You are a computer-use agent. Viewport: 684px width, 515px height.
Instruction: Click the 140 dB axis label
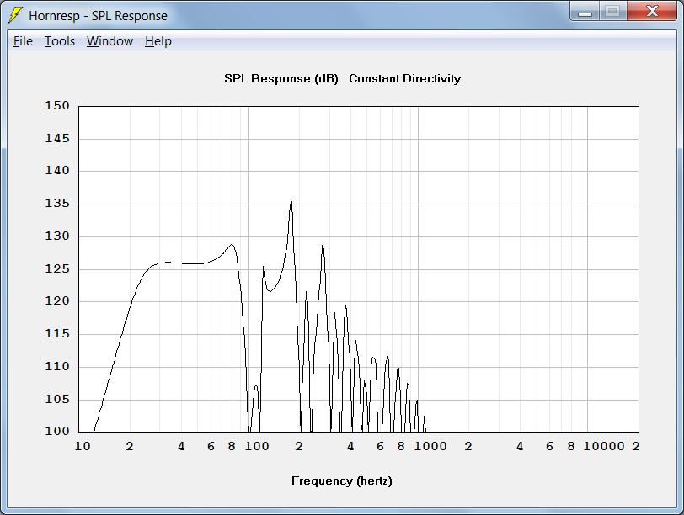tap(57, 170)
